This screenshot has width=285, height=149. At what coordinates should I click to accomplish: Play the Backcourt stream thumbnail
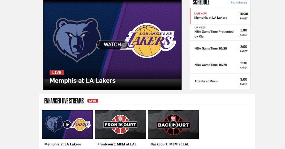(x=173, y=125)
